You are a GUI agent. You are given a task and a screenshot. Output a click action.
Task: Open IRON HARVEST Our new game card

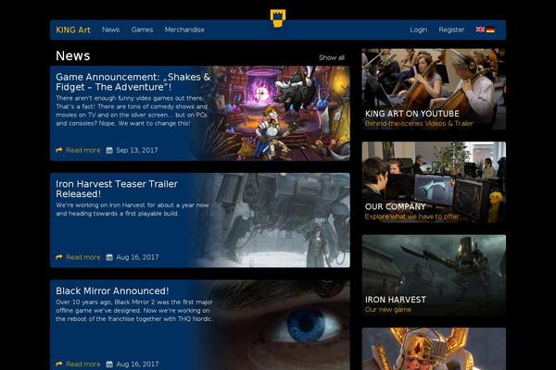coord(434,276)
